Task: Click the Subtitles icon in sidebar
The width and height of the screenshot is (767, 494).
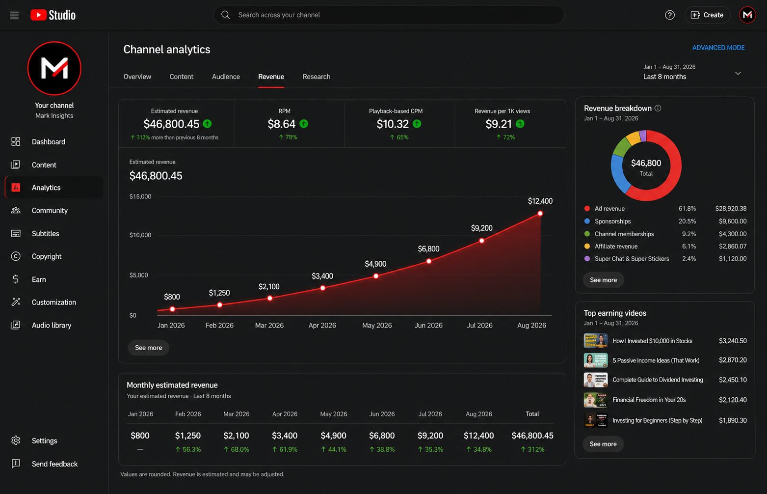Action: (x=16, y=234)
